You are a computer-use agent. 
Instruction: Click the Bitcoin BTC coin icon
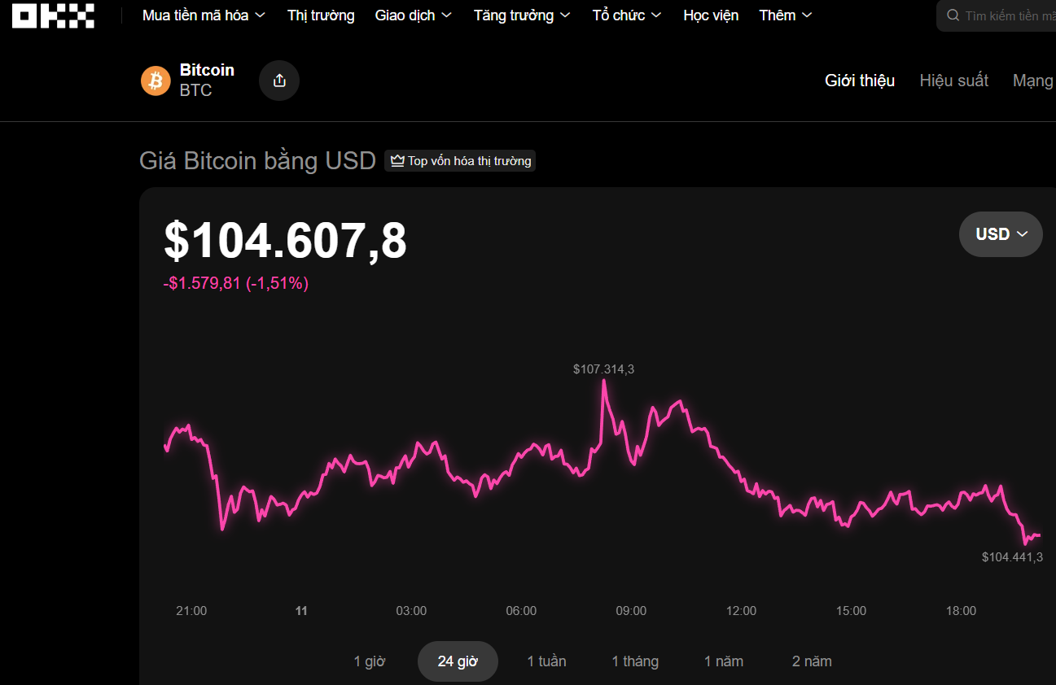tap(155, 80)
